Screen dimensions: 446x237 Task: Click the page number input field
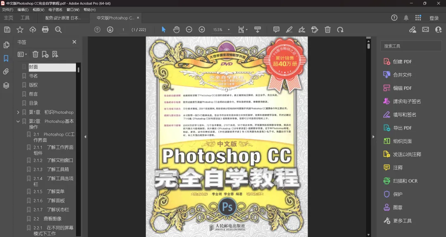click(123, 30)
